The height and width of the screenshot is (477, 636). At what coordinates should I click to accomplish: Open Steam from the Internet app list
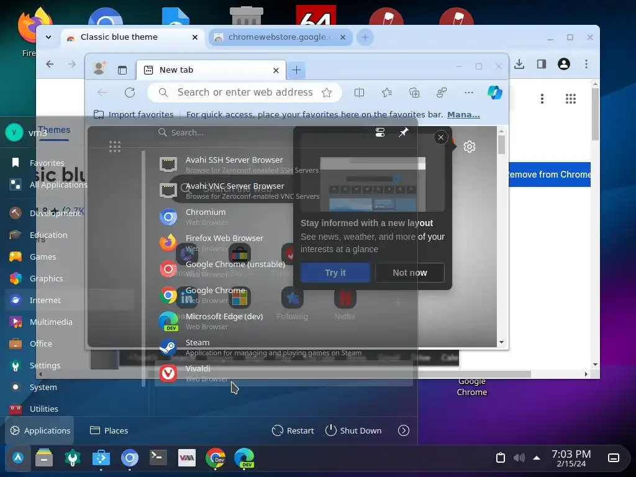tap(284, 347)
